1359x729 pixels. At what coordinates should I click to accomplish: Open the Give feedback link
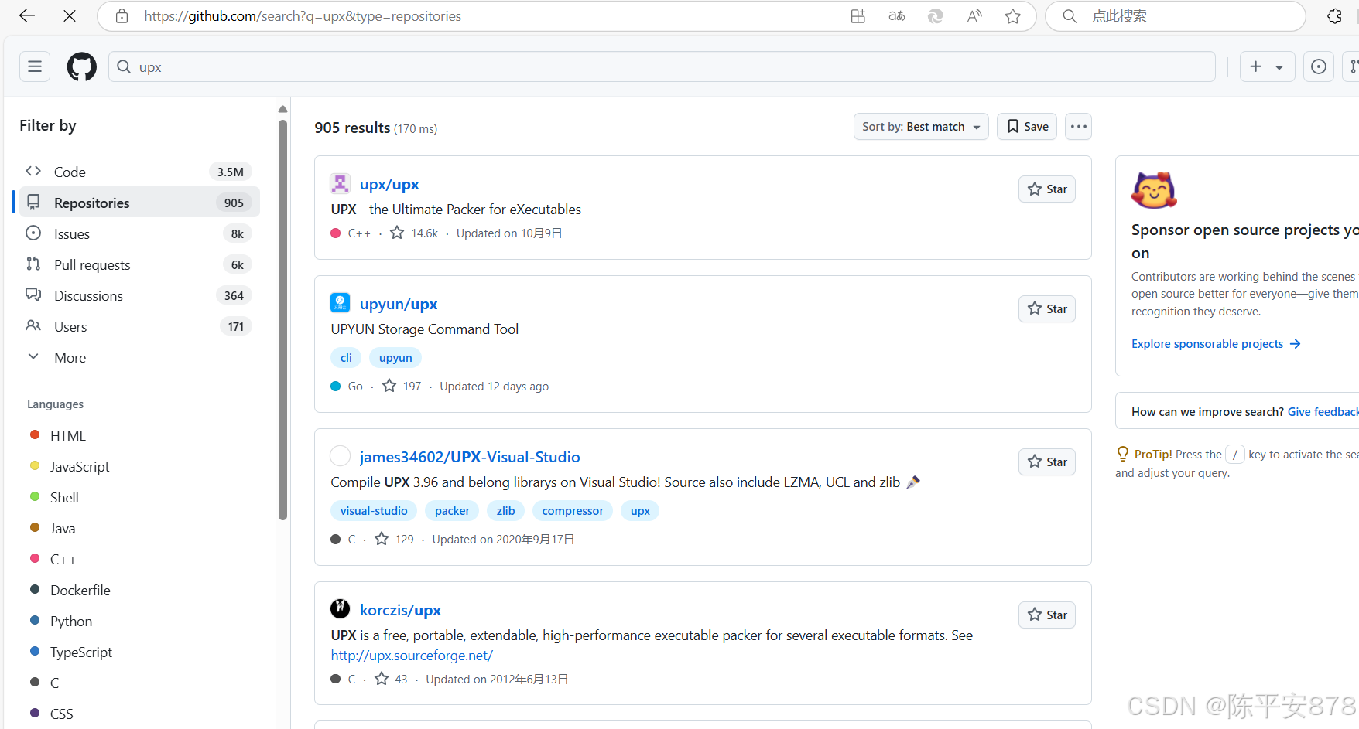coord(1323,412)
